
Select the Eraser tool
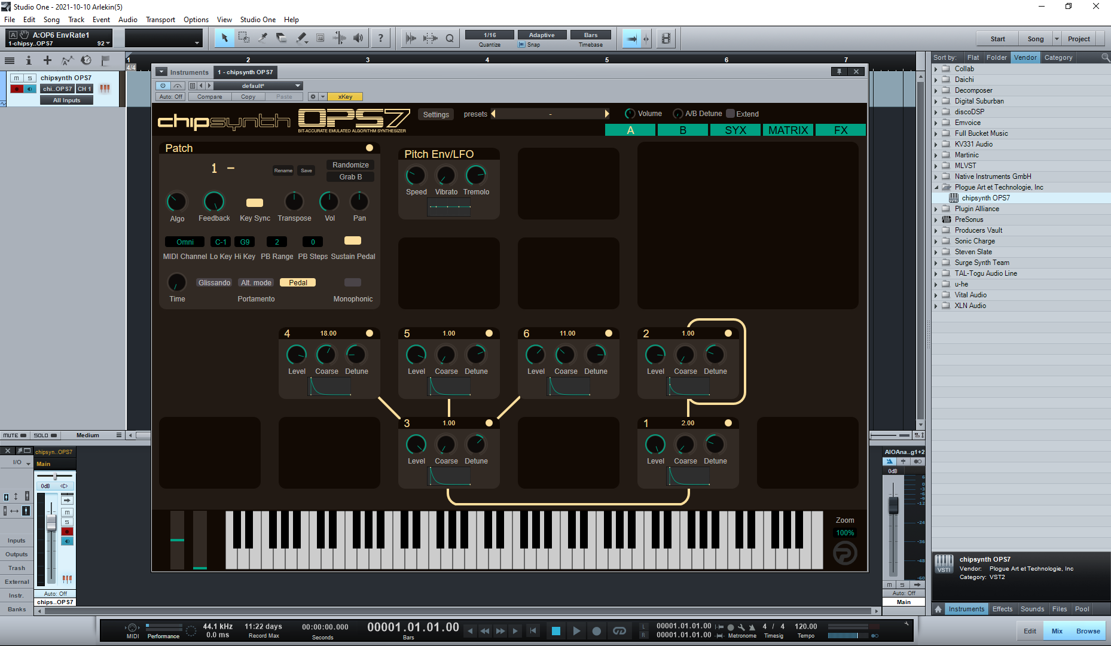[x=282, y=38]
